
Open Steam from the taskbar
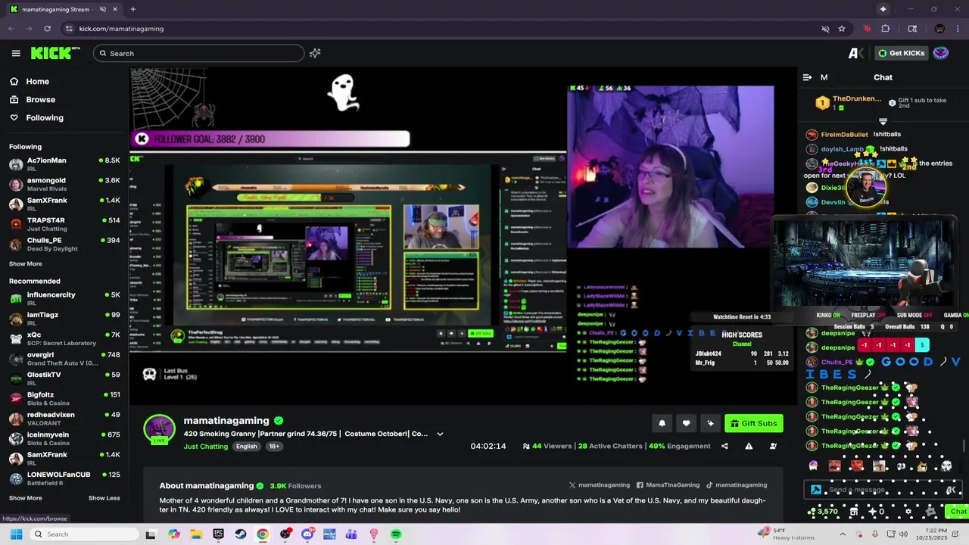click(240, 534)
